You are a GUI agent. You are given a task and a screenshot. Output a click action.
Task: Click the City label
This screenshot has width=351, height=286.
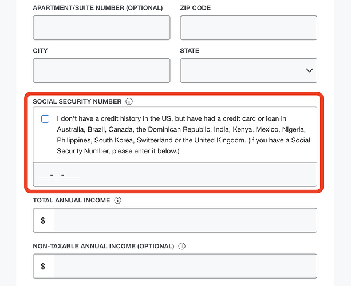(40, 50)
